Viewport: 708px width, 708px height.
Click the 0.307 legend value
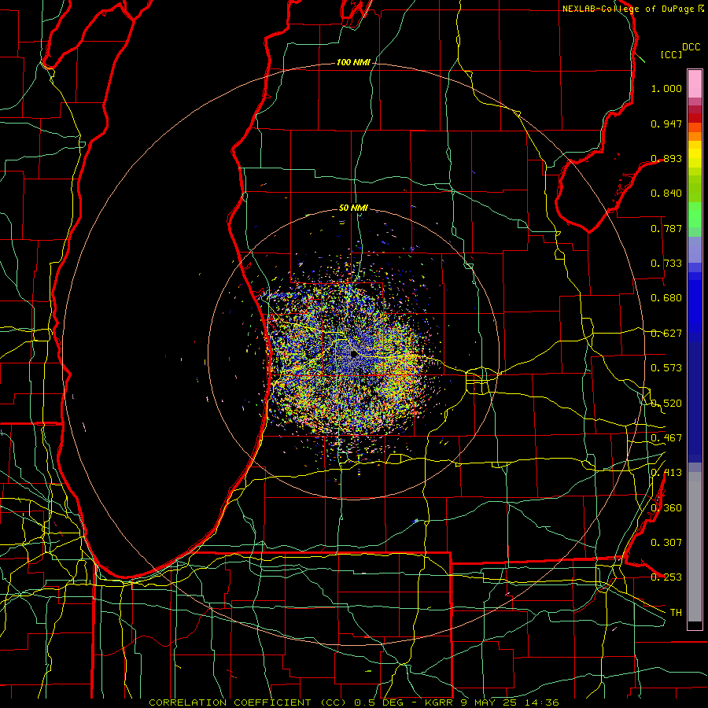(x=666, y=543)
